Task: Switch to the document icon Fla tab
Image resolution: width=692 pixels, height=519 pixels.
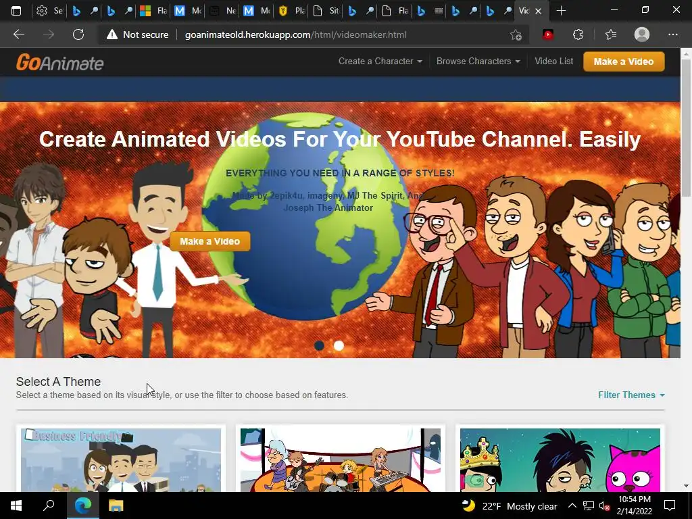Action: click(x=395, y=11)
